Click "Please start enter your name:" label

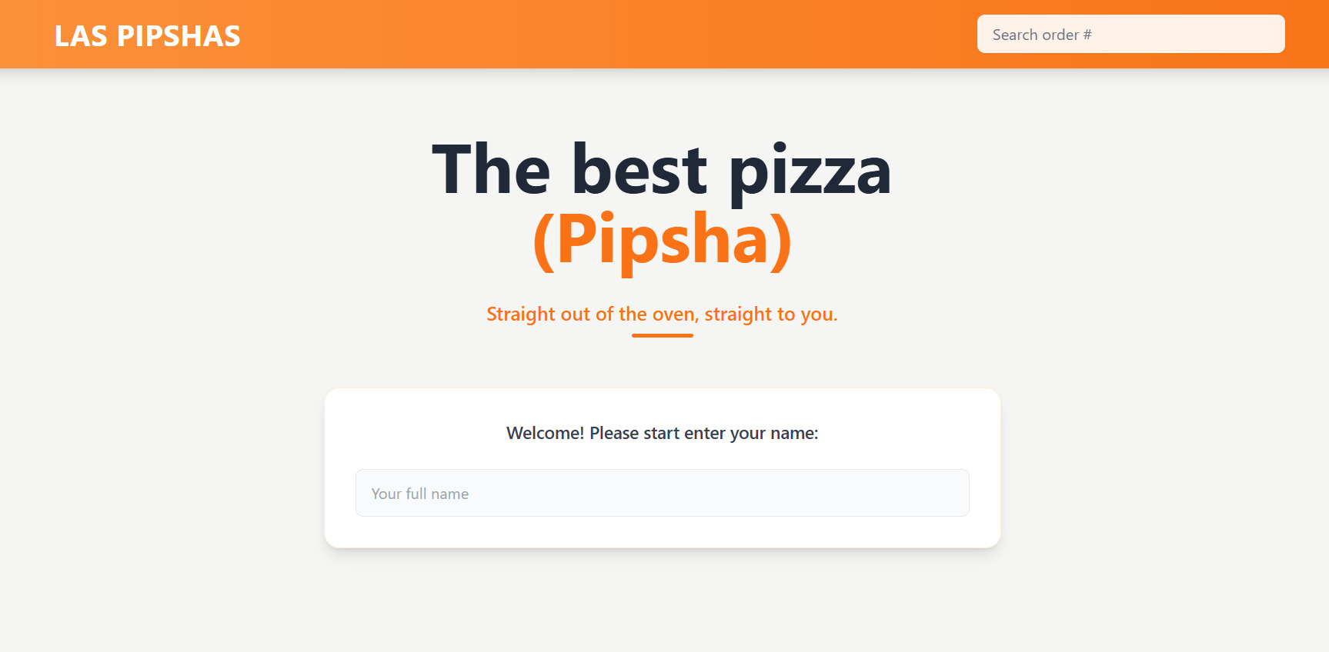click(x=703, y=434)
